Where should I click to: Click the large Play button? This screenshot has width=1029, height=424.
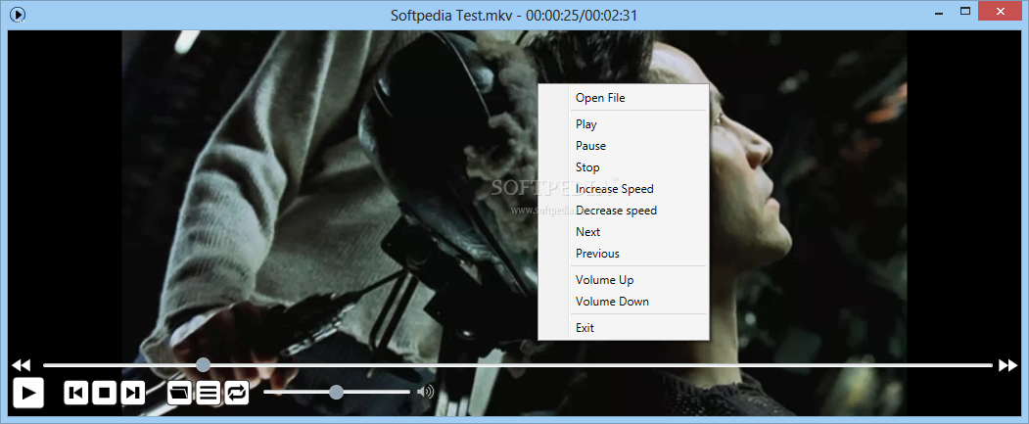point(27,393)
